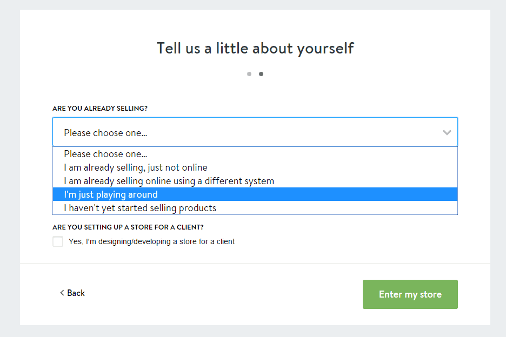Click the "Yes, I'm designing/developing" checkbox label
The height and width of the screenshot is (337, 506).
pos(151,241)
